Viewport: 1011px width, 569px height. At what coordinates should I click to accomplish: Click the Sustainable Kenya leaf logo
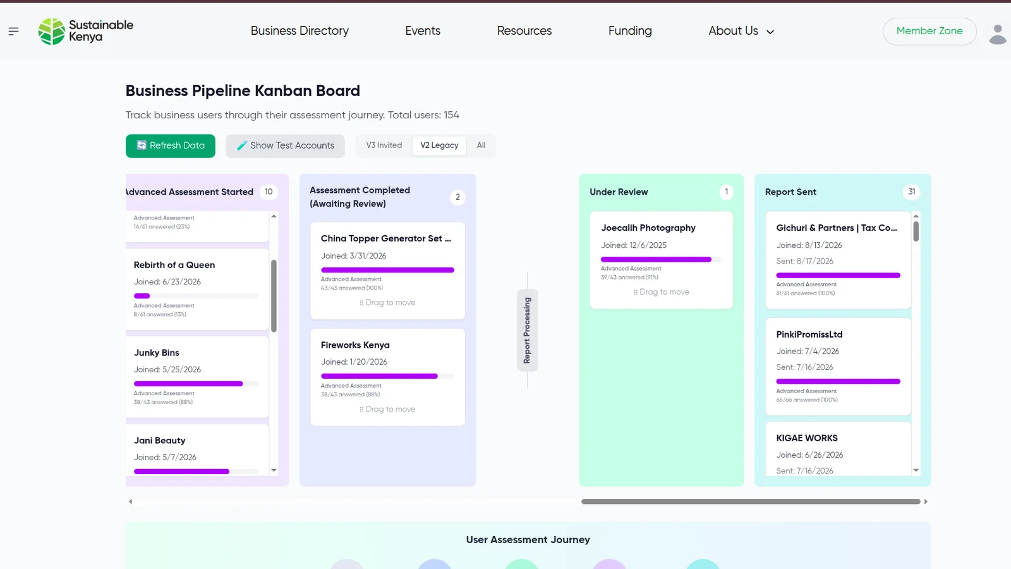(x=51, y=31)
